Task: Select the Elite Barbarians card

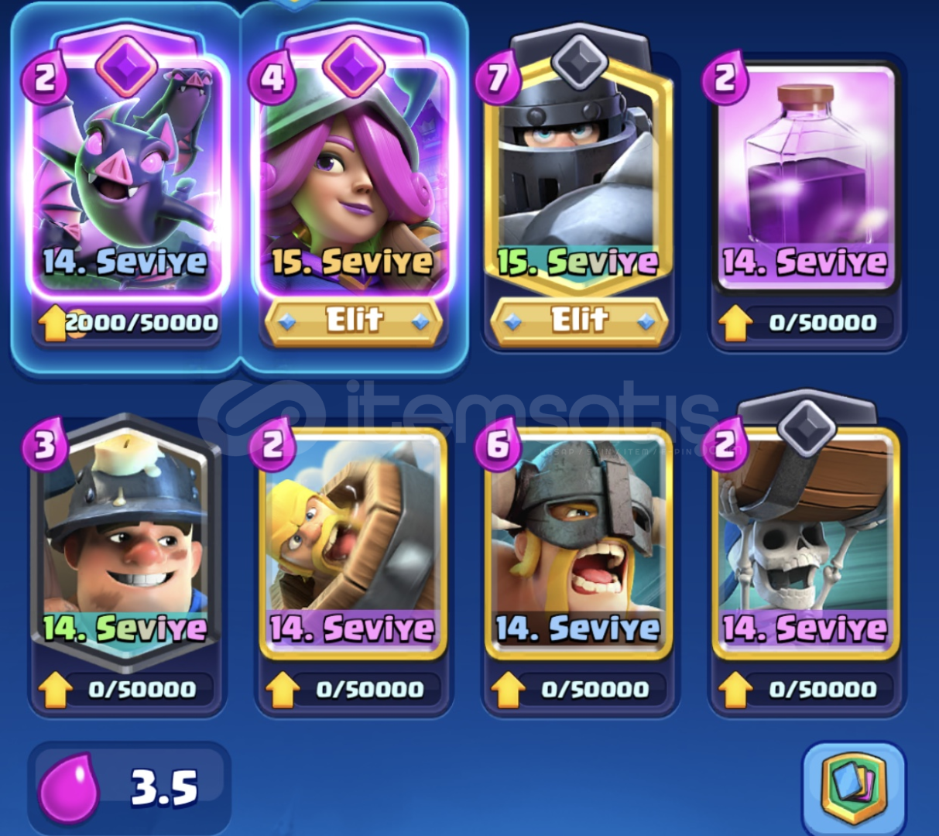Action: coord(579,542)
